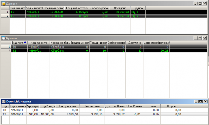This screenshot has width=209, height=125.
Task: Close the Бумаги window
Action: pos(204,38)
